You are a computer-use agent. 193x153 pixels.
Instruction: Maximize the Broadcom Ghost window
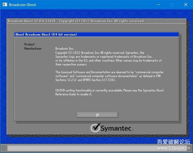(x=172, y=4)
